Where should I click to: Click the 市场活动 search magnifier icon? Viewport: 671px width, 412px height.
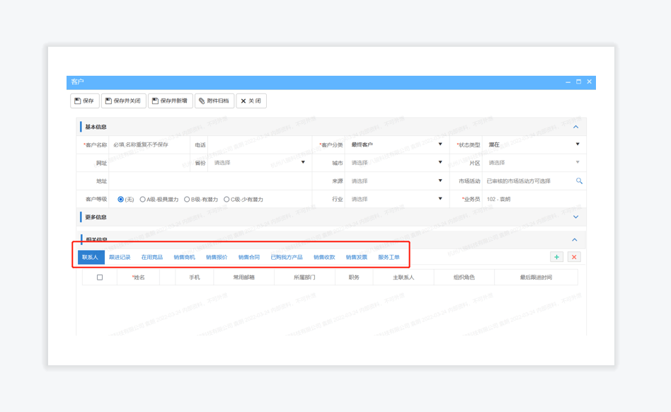click(x=579, y=181)
